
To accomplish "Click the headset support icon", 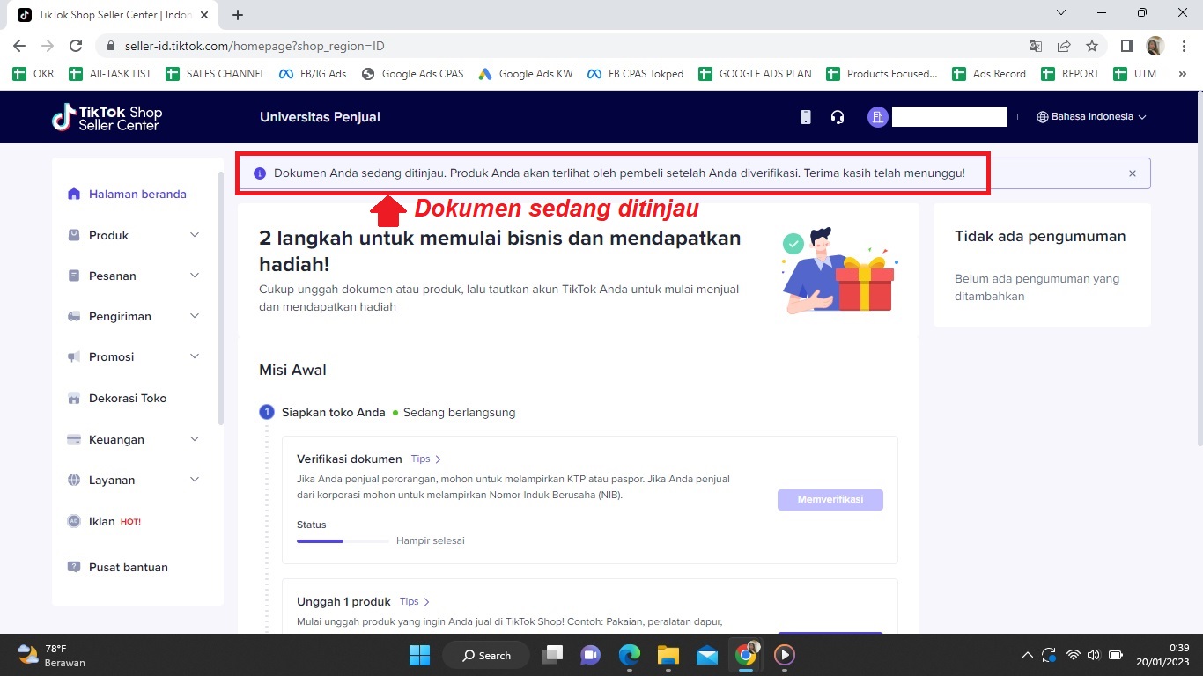I will click(x=838, y=117).
